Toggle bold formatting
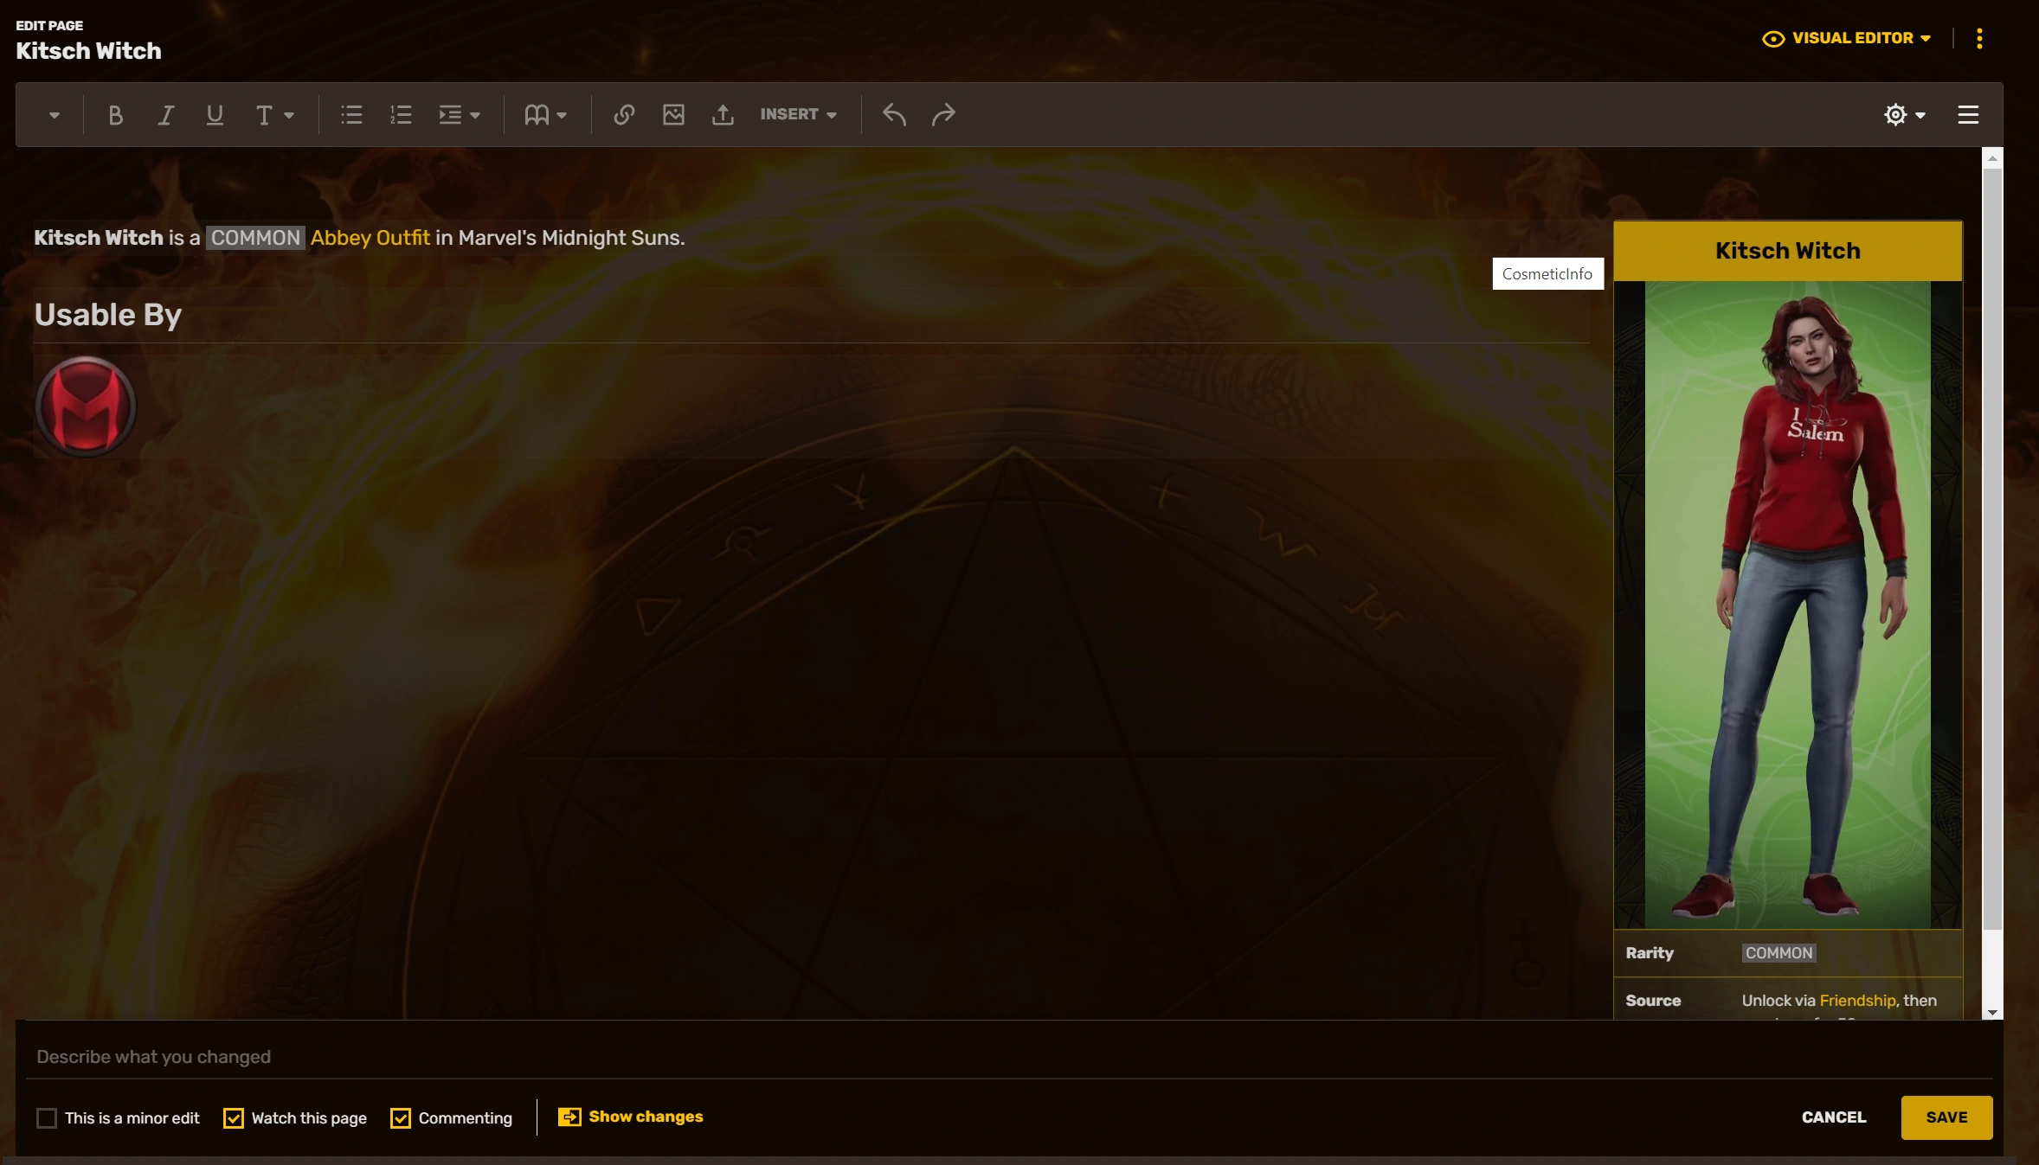The width and height of the screenshot is (2039, 1165). pos(115,115)
